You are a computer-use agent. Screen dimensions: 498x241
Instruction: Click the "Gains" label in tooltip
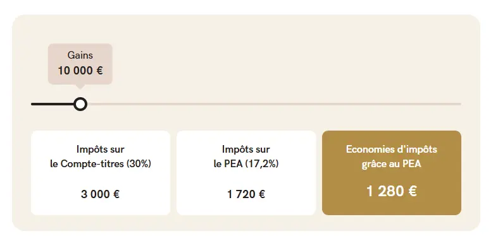(x=80, y=55)
